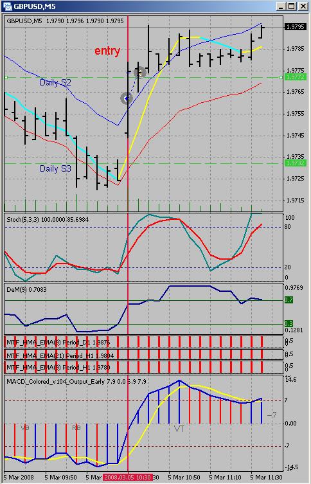Click the DeM 0.7 level tag
311x484 pixels.
pos(289,300)
